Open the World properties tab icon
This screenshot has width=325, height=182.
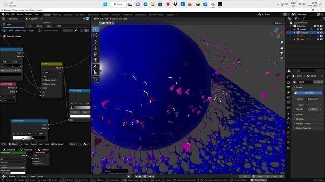click(x=288, y=102)
